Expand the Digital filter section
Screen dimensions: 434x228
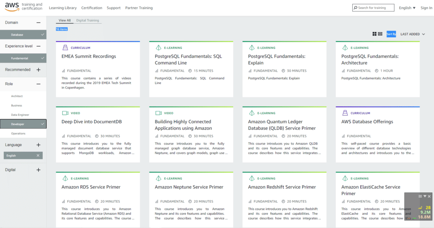point(38,170)
